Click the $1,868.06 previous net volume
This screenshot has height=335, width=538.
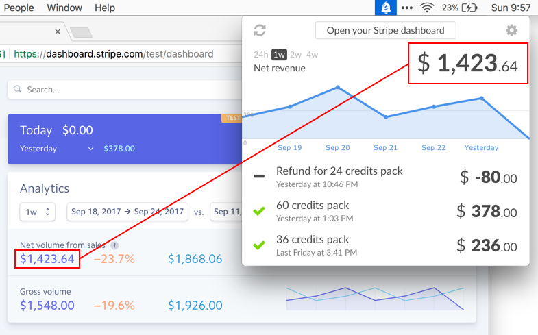coord(195,259)
